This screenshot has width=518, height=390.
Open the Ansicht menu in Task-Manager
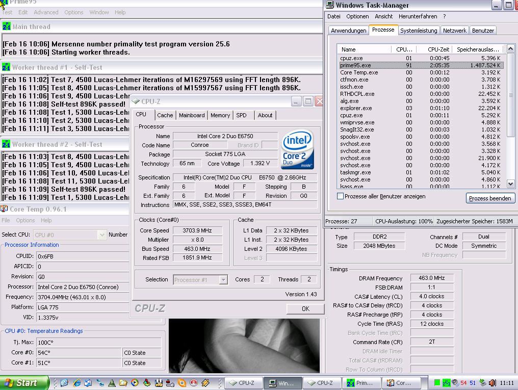(383, 16)
